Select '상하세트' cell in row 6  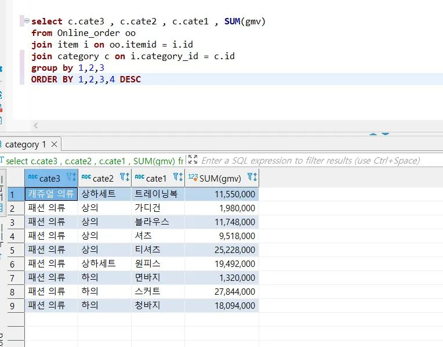[x=104, y=263]
